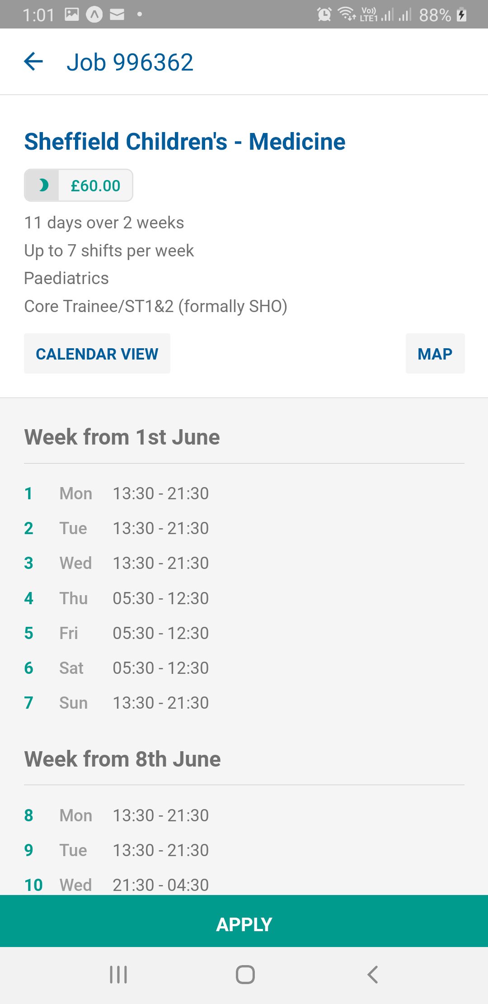Tap the night shift moon icon

43,185
